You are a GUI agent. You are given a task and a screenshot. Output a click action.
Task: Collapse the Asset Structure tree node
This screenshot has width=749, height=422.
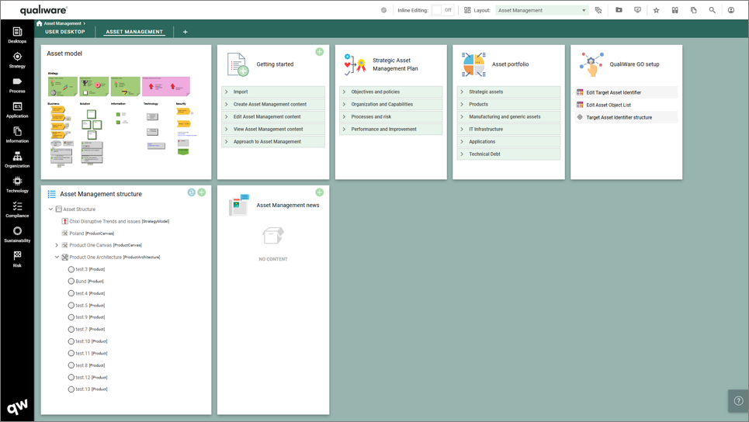click(x=50, y=209)
